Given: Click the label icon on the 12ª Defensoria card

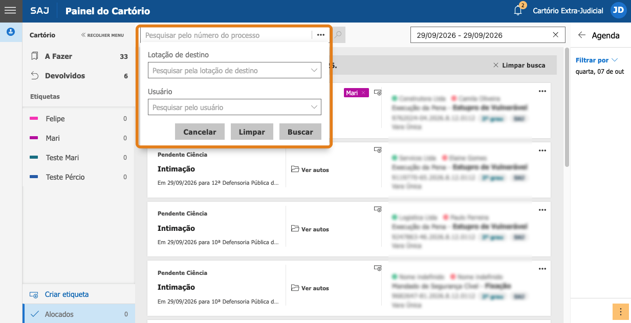Looking at the screenshot, I should [x=378, y=150].
